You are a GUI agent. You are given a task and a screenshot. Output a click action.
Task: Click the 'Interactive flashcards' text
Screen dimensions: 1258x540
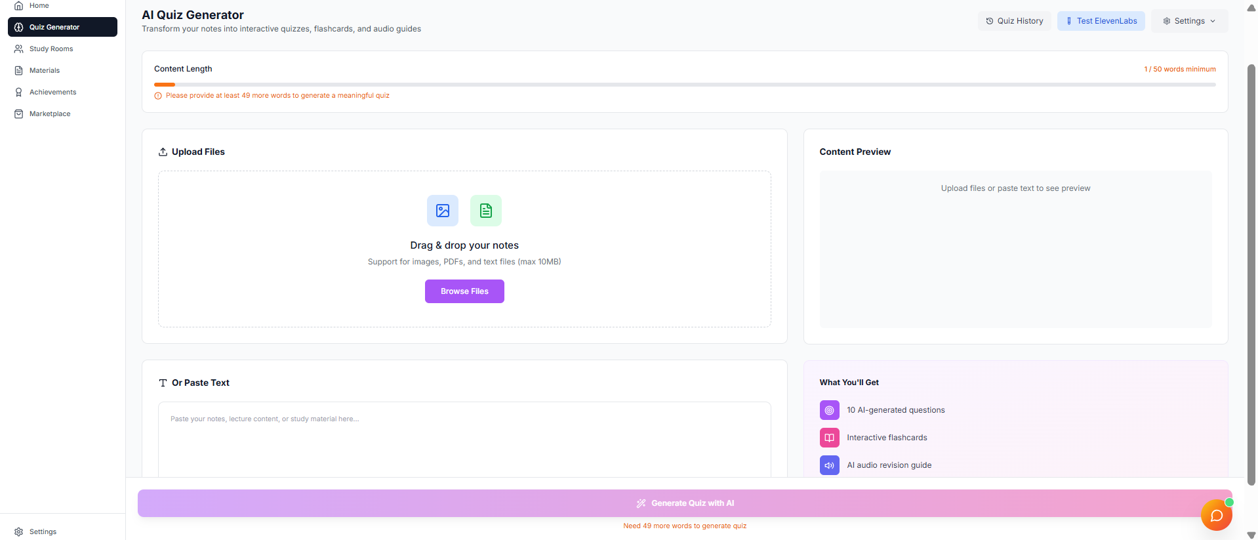click(x=887, y=438)
